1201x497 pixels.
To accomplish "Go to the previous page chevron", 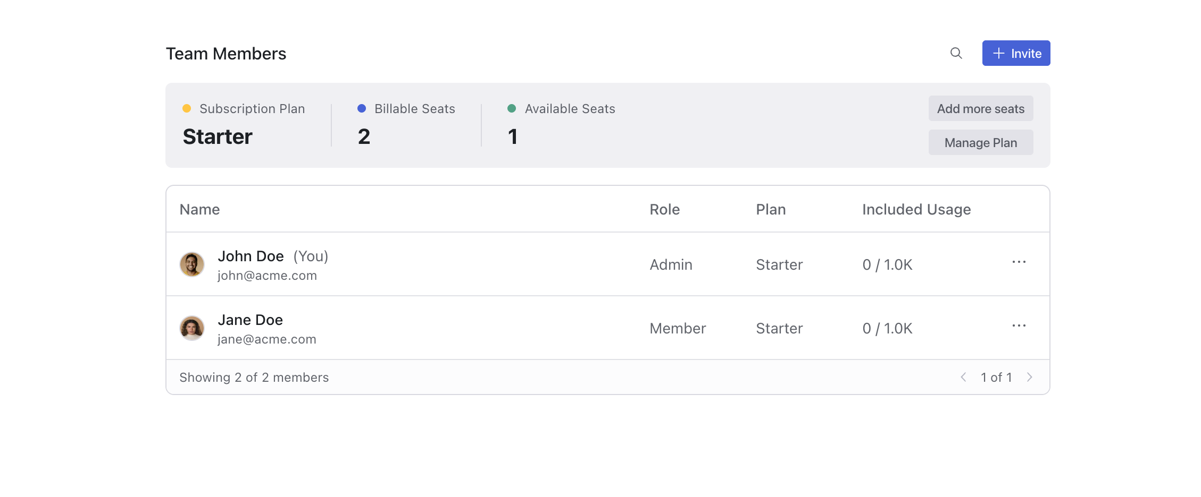I will pos(963,377).
